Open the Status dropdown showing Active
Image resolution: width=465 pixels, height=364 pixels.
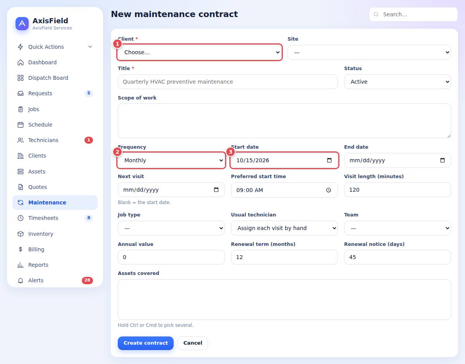pos(398,82)
